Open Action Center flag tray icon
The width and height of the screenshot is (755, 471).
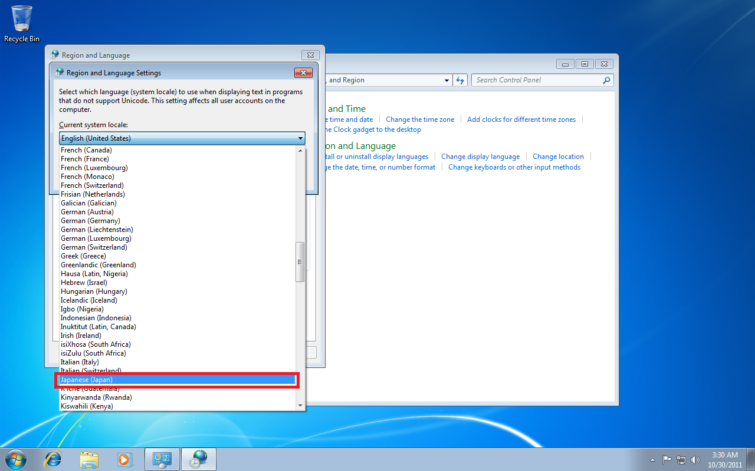click(x=667, y=460)
